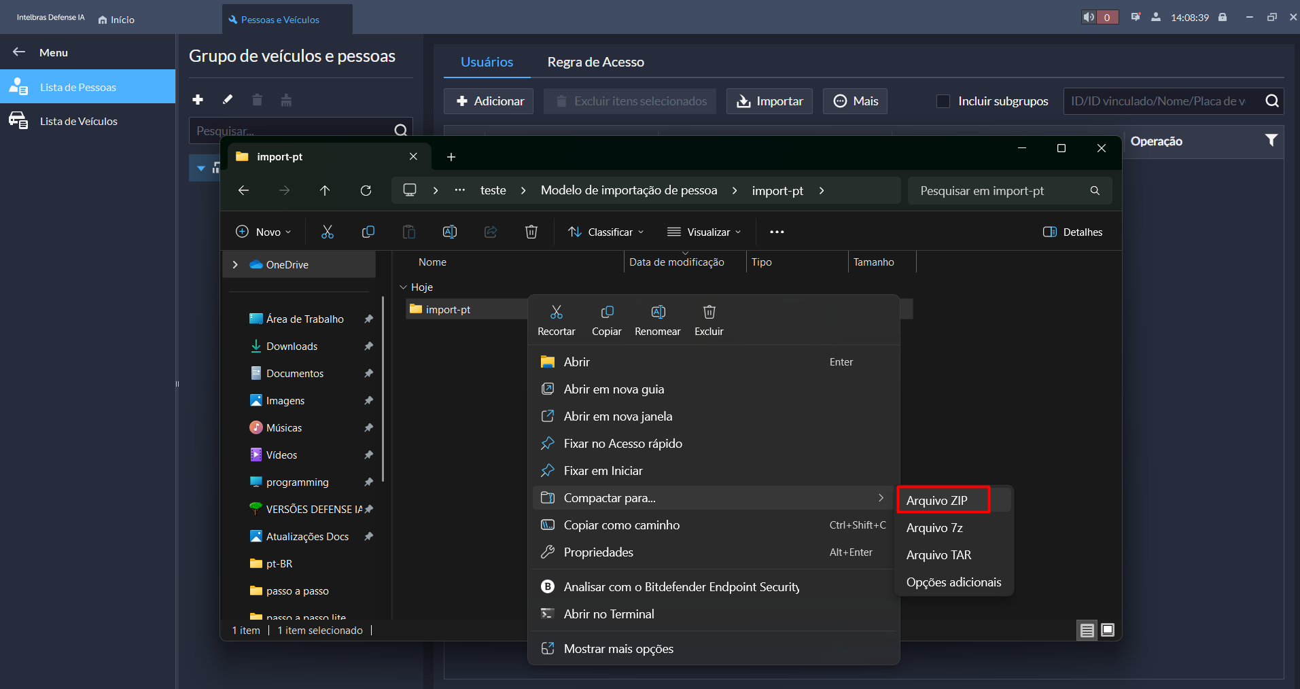Click the Adicionar button
This screenshot has height=689, width=1300.
489,101
